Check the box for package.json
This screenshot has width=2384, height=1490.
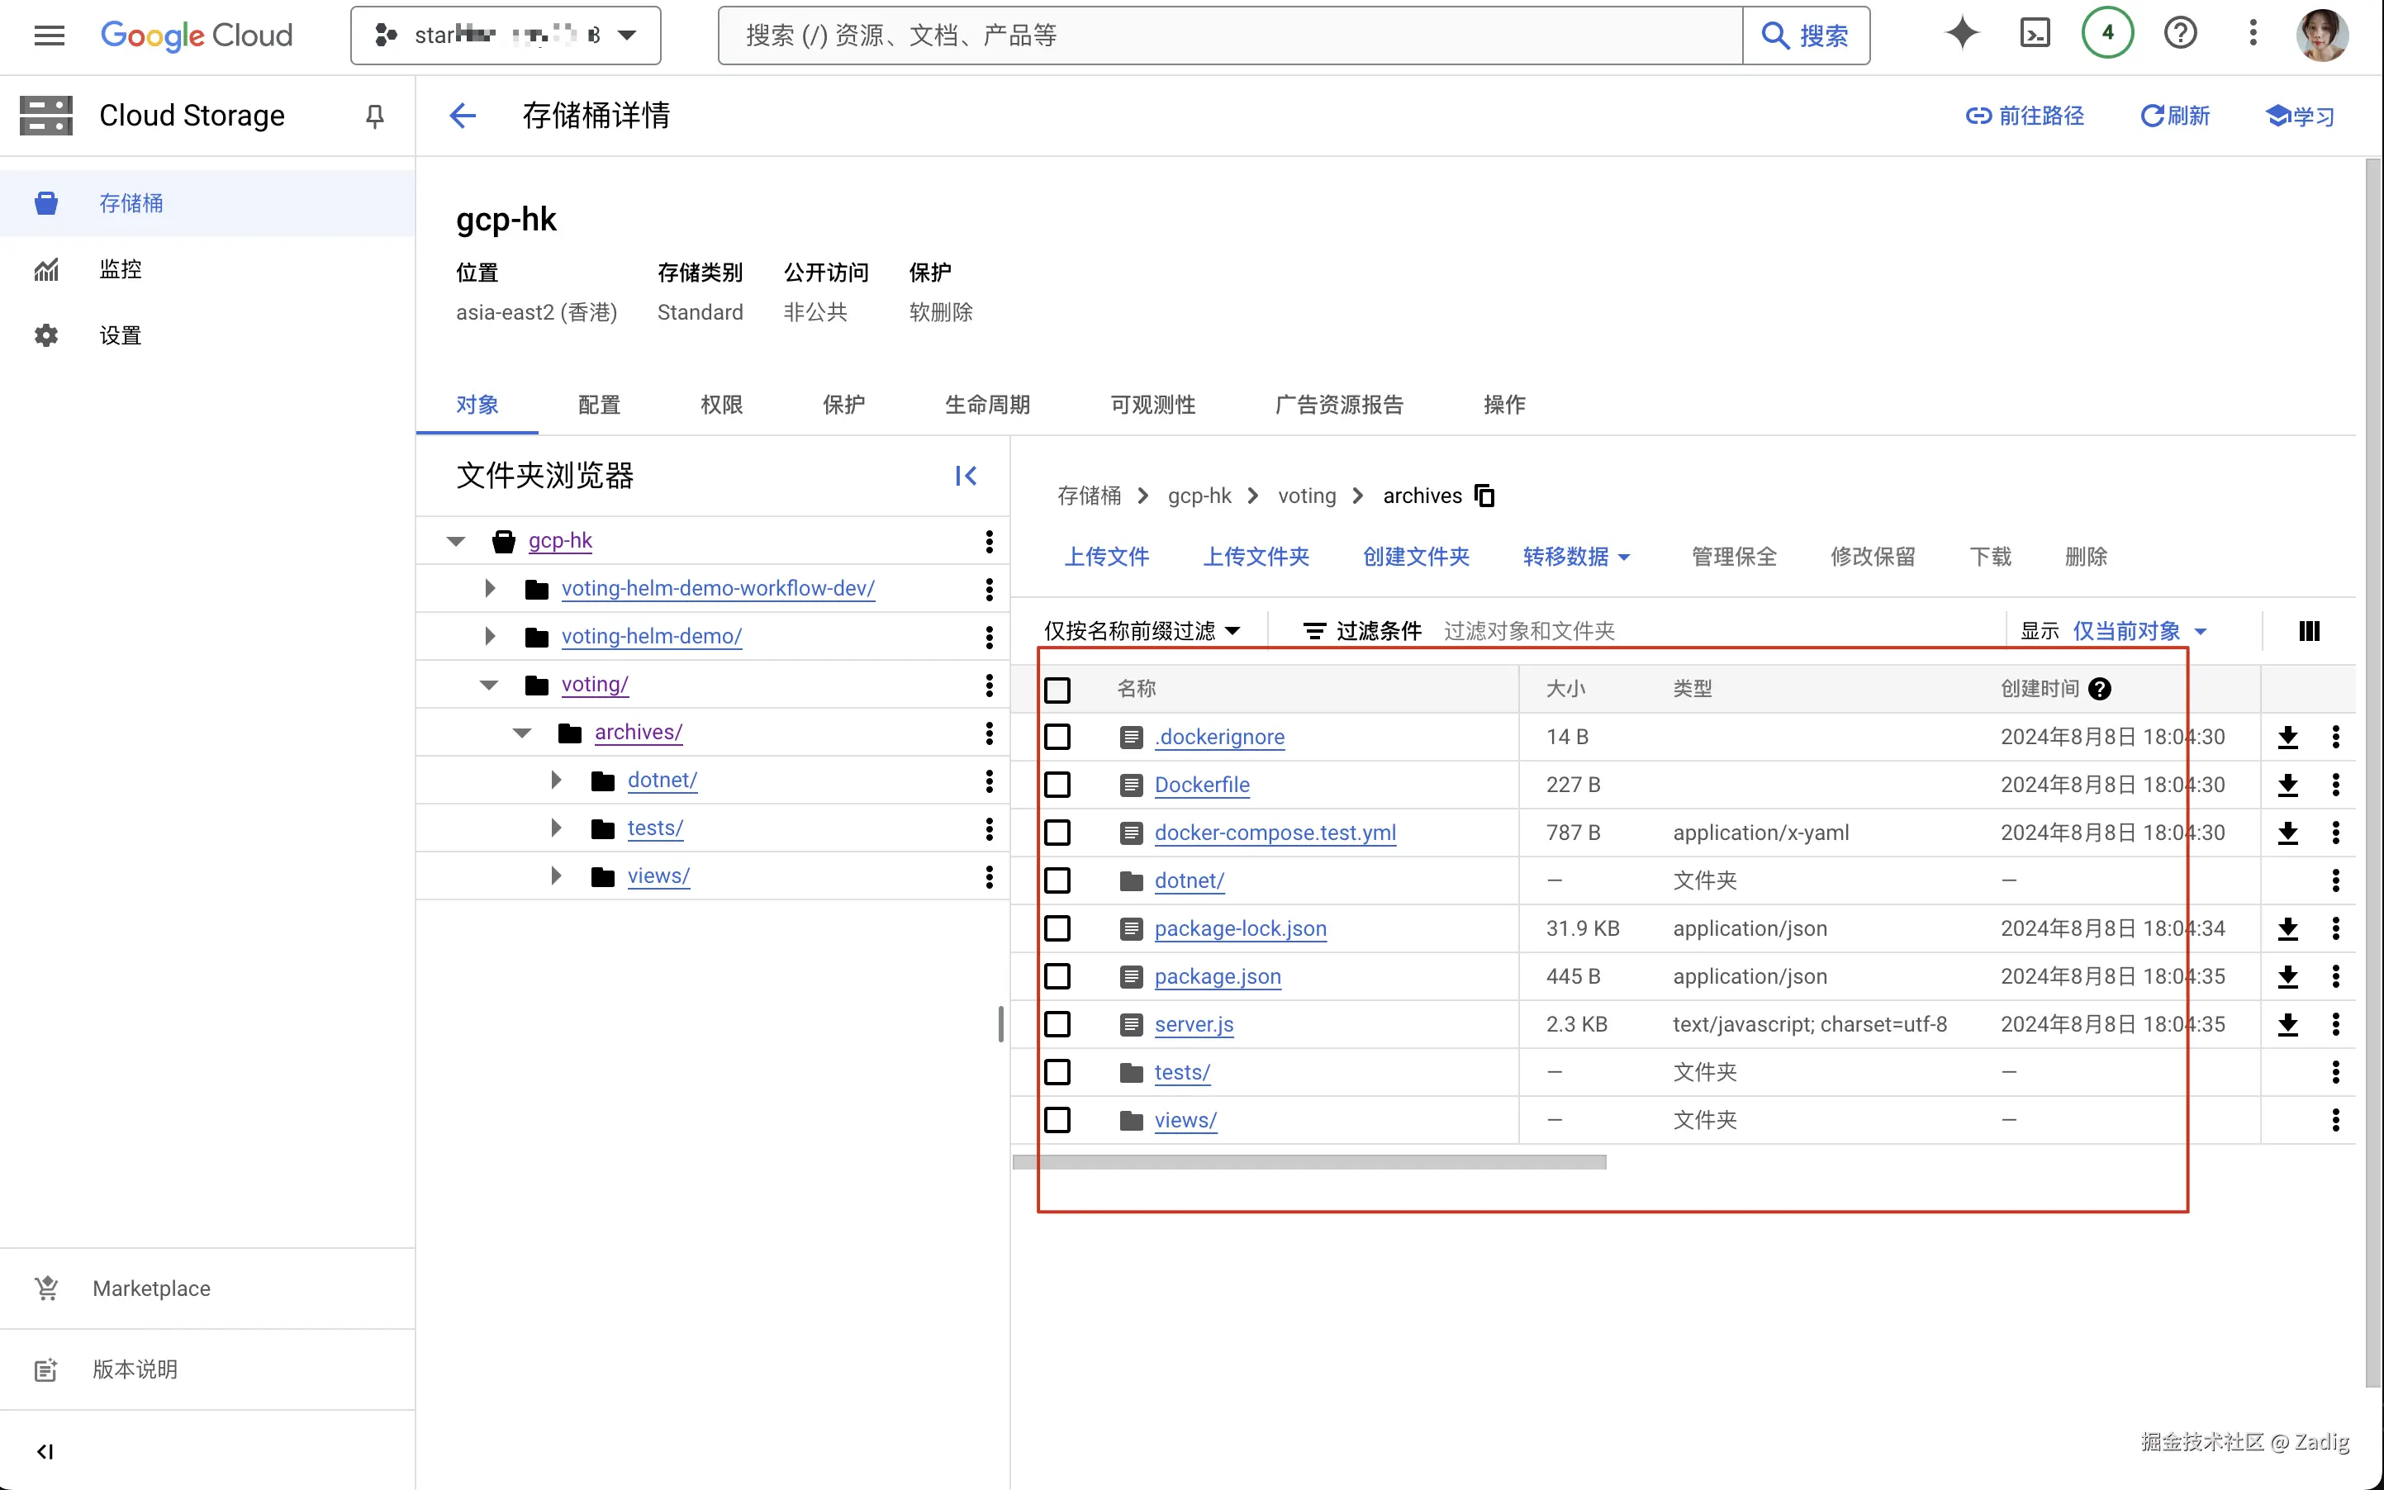[1057, 976]
